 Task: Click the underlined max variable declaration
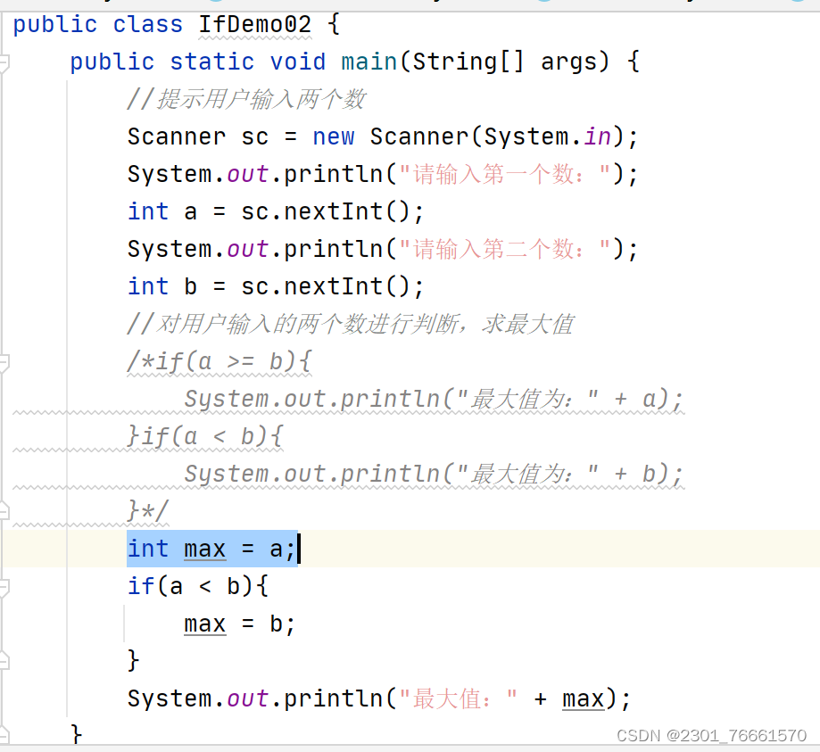tap(204, 549)
